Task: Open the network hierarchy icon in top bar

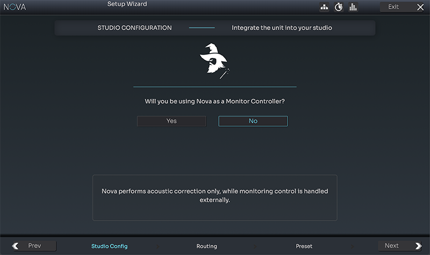Action: click(324, 7)
